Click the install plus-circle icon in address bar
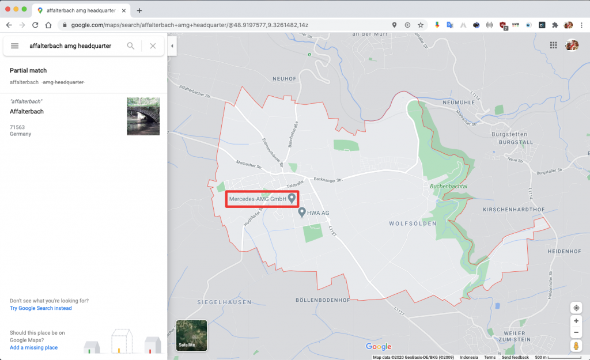Screen dimensions: 590x360 pyautogui.click(x=407, y=25)
